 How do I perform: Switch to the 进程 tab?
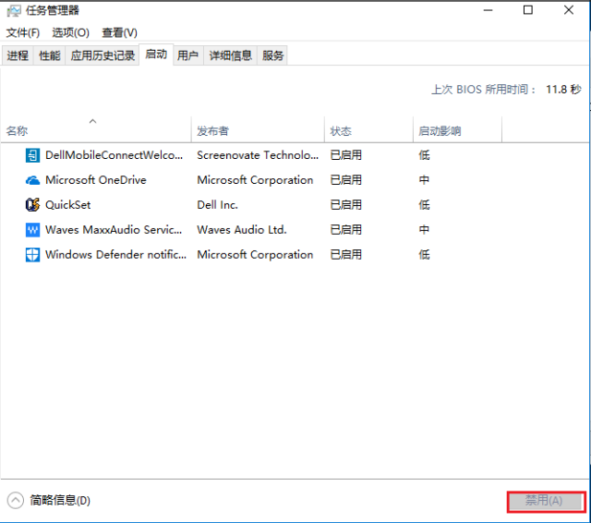click(x=18, y=55)
